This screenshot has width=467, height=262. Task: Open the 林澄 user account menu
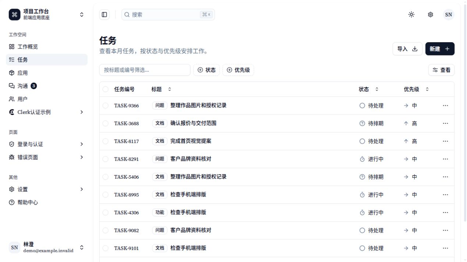click(47, 248)
